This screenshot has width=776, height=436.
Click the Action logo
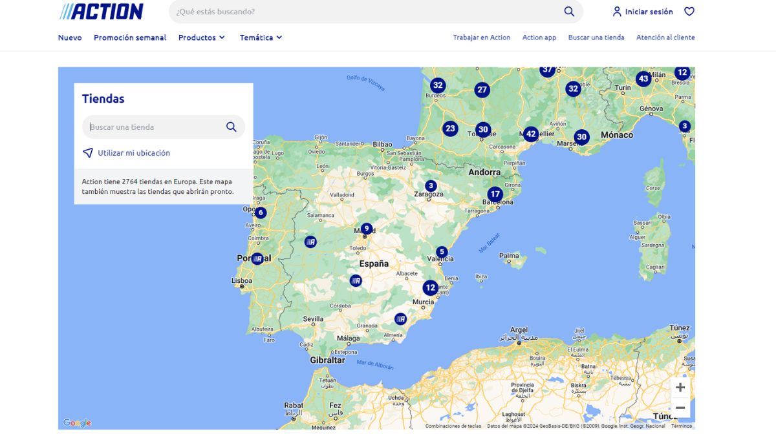(102, 12)
